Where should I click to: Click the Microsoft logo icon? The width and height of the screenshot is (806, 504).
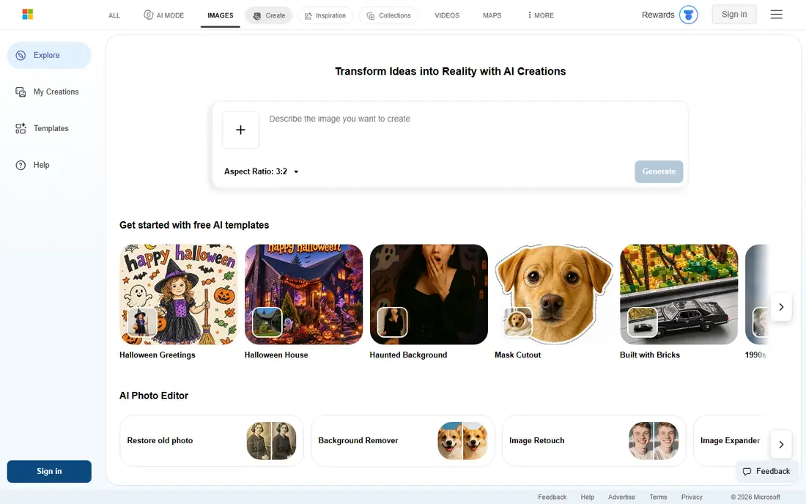point(28,15)
